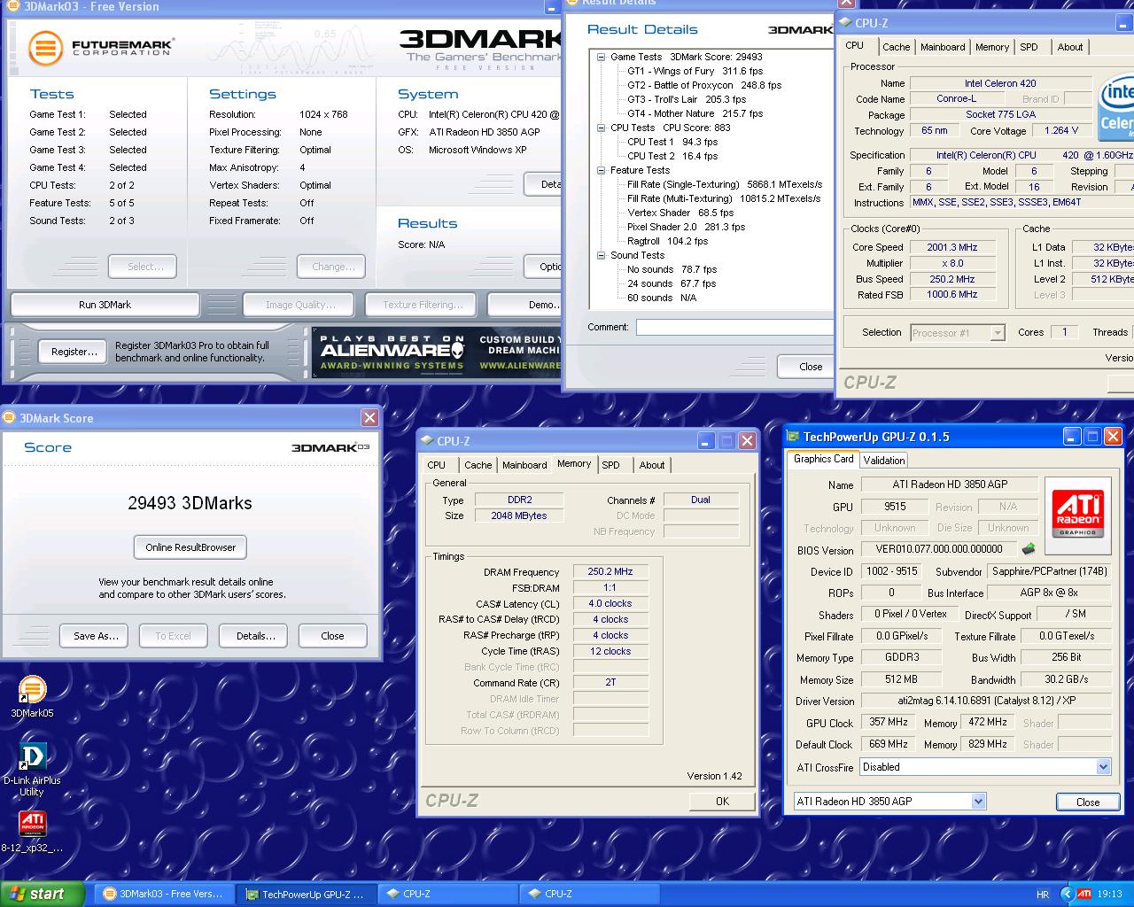This screenshot has width=1134, height=907.
Task: Minimize the GPU-Z window
Action: 1072,437
